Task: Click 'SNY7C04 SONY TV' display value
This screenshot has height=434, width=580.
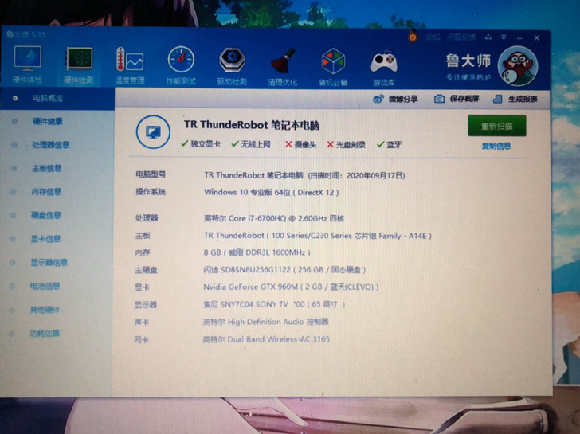Action: [x=254, y=304]
